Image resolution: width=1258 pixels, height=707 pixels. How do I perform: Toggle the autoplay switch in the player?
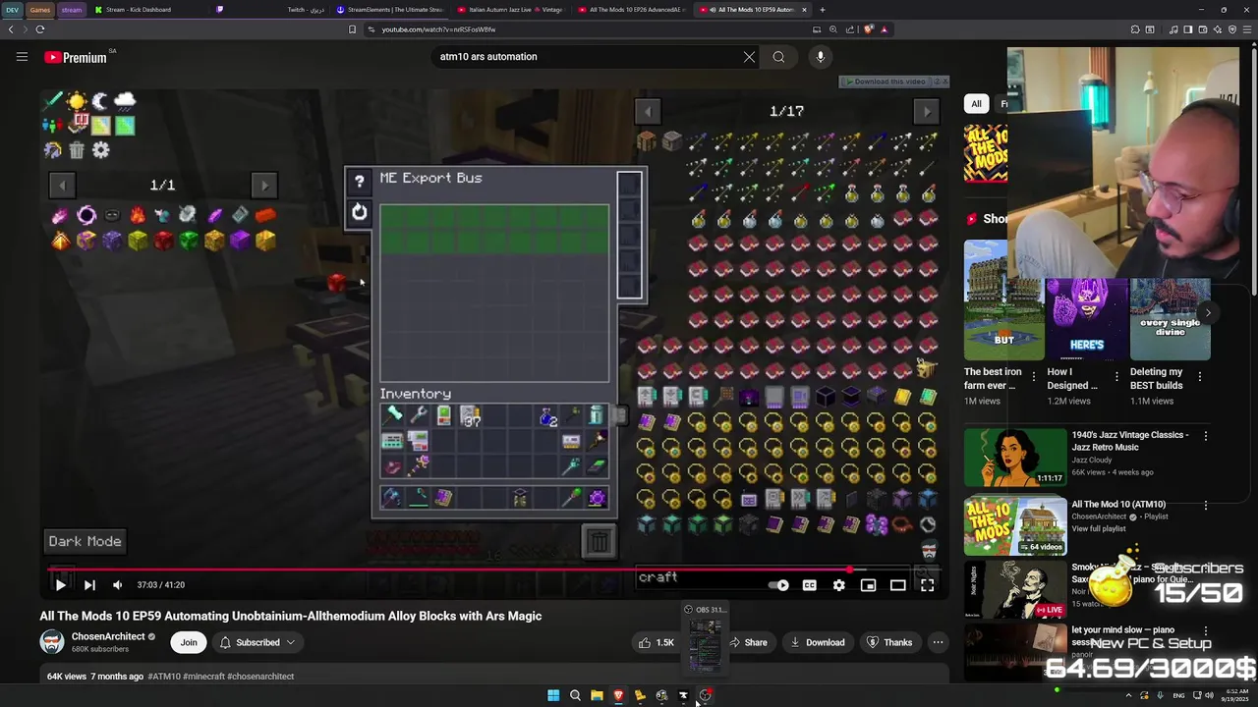(780, 585)
